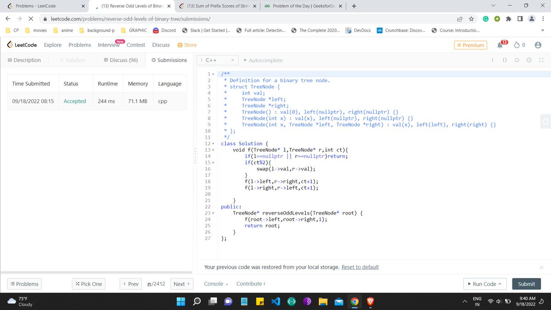Click the Contribute link
The image size is (551, 310).
coord(251,284)
